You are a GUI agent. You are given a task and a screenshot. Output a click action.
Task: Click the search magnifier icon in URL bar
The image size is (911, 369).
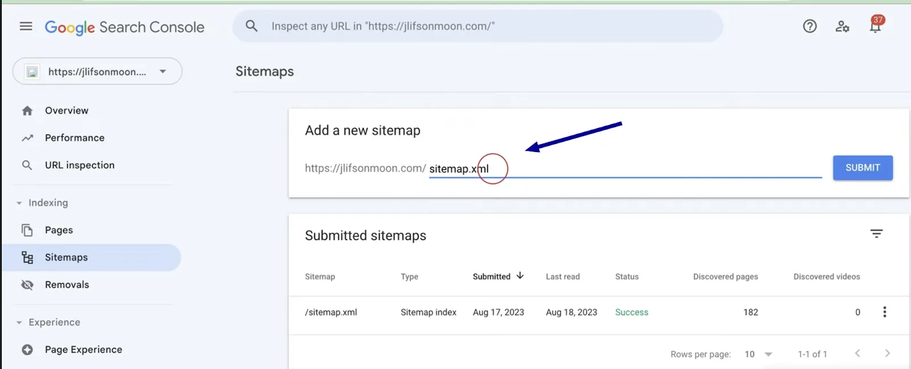click(x=251, y=26)
